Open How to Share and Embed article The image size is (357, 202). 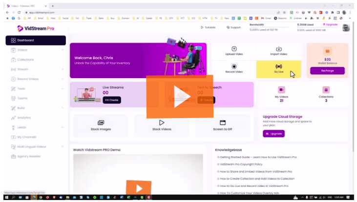click(256, 172)
